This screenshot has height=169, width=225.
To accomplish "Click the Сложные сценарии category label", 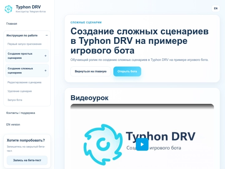I will [x=86, y=23].
